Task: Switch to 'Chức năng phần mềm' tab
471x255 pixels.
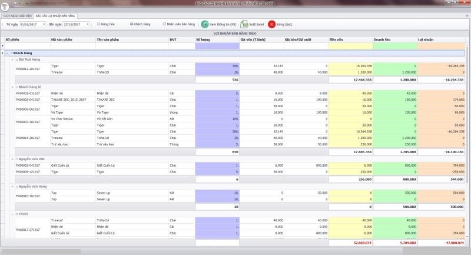Action: click(x=18, y=15)
